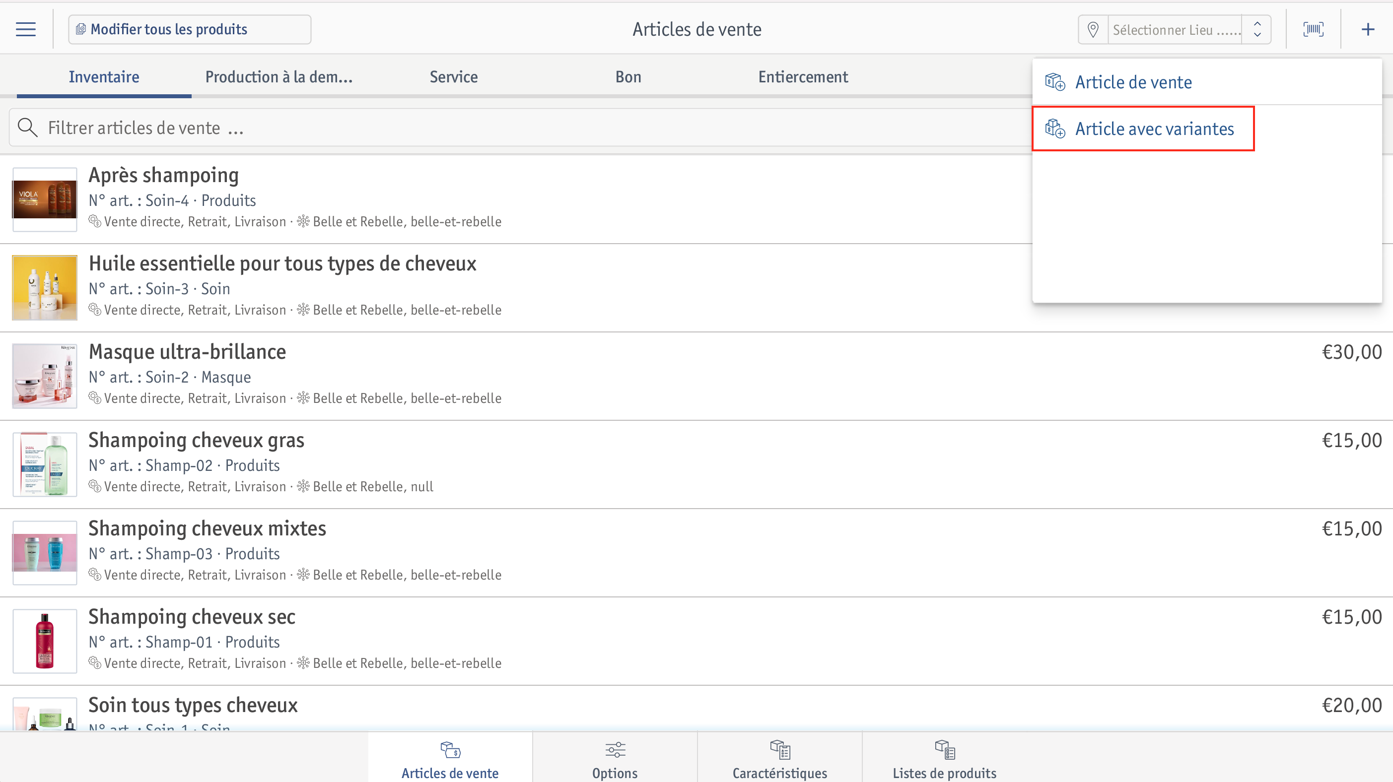Viewport: 1393px width, 782px height.
Task: Select Soin tous types cheveux title
Action: [193, 705]
